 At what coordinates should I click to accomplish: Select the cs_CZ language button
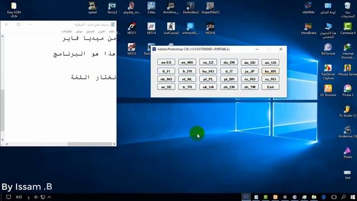coord(208,63)
